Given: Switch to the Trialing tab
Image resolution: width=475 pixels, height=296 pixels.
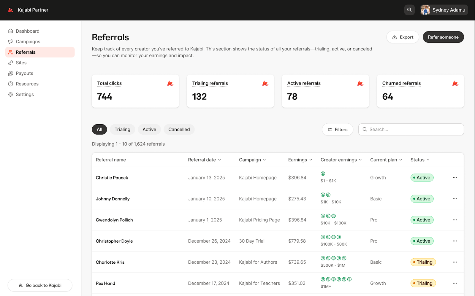Looking at the screenshot, I should coord(122,130).
